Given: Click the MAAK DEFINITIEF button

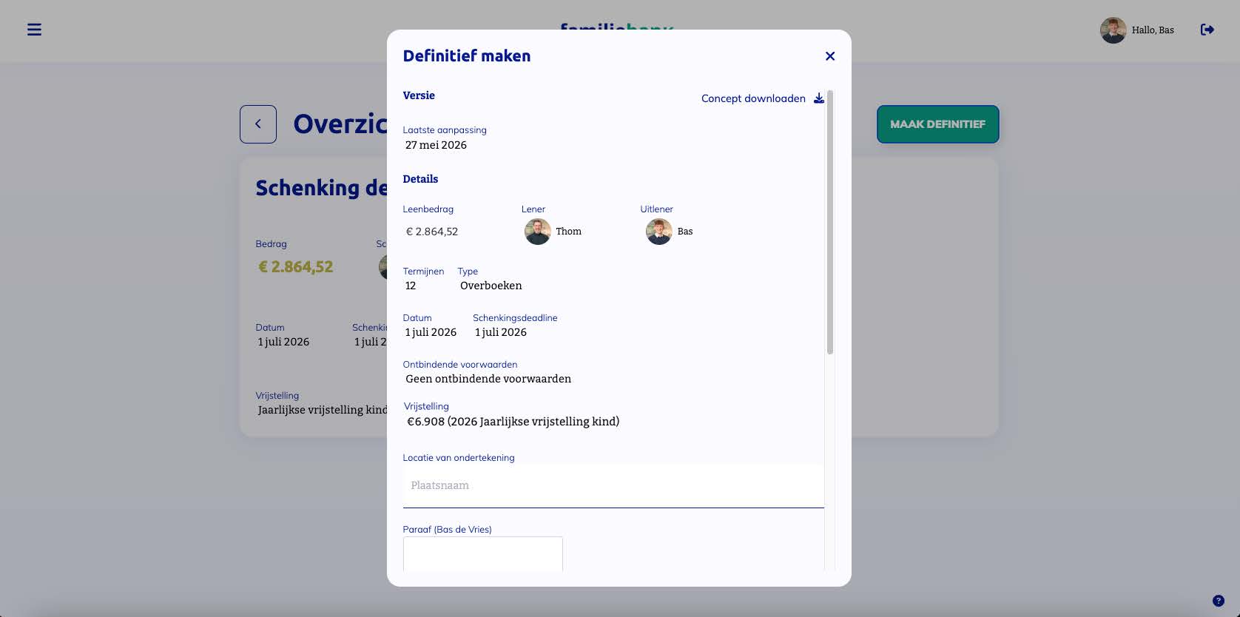Looking at the screenshot, I should (937, 124).
